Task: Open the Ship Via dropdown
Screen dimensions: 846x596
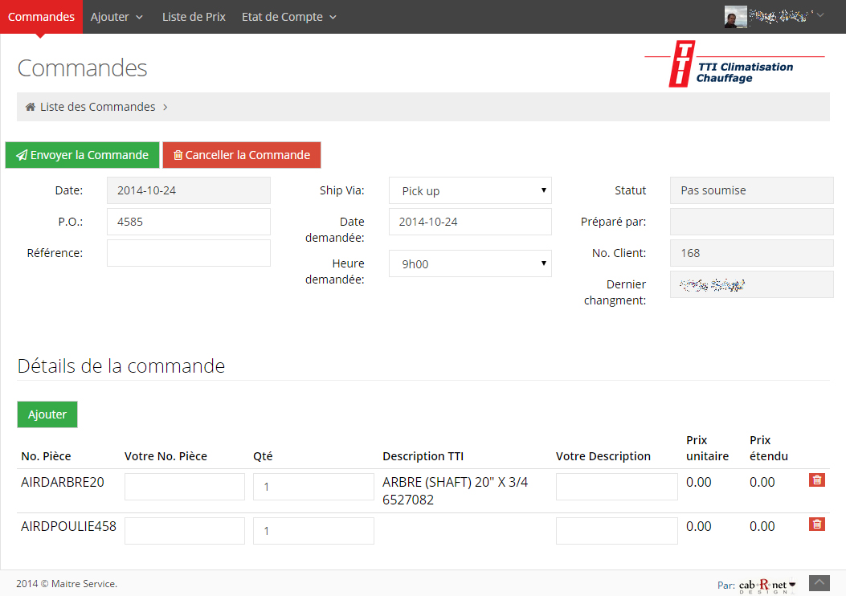Action: pos(470,191)
